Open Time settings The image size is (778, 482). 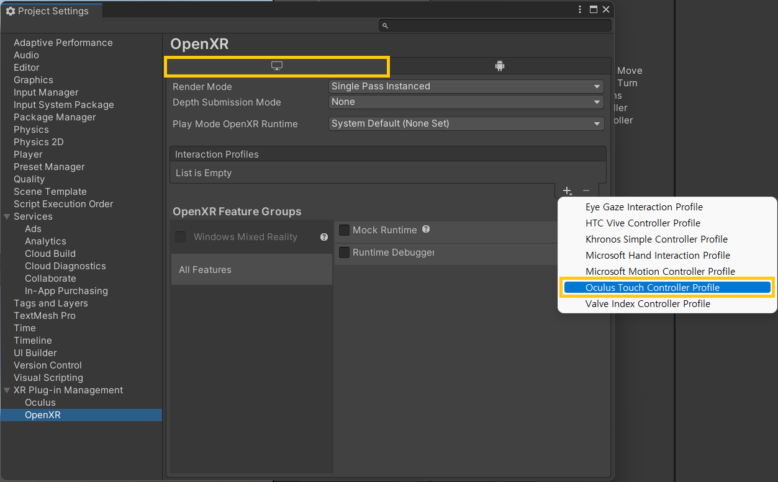click(x=25, y=328)
